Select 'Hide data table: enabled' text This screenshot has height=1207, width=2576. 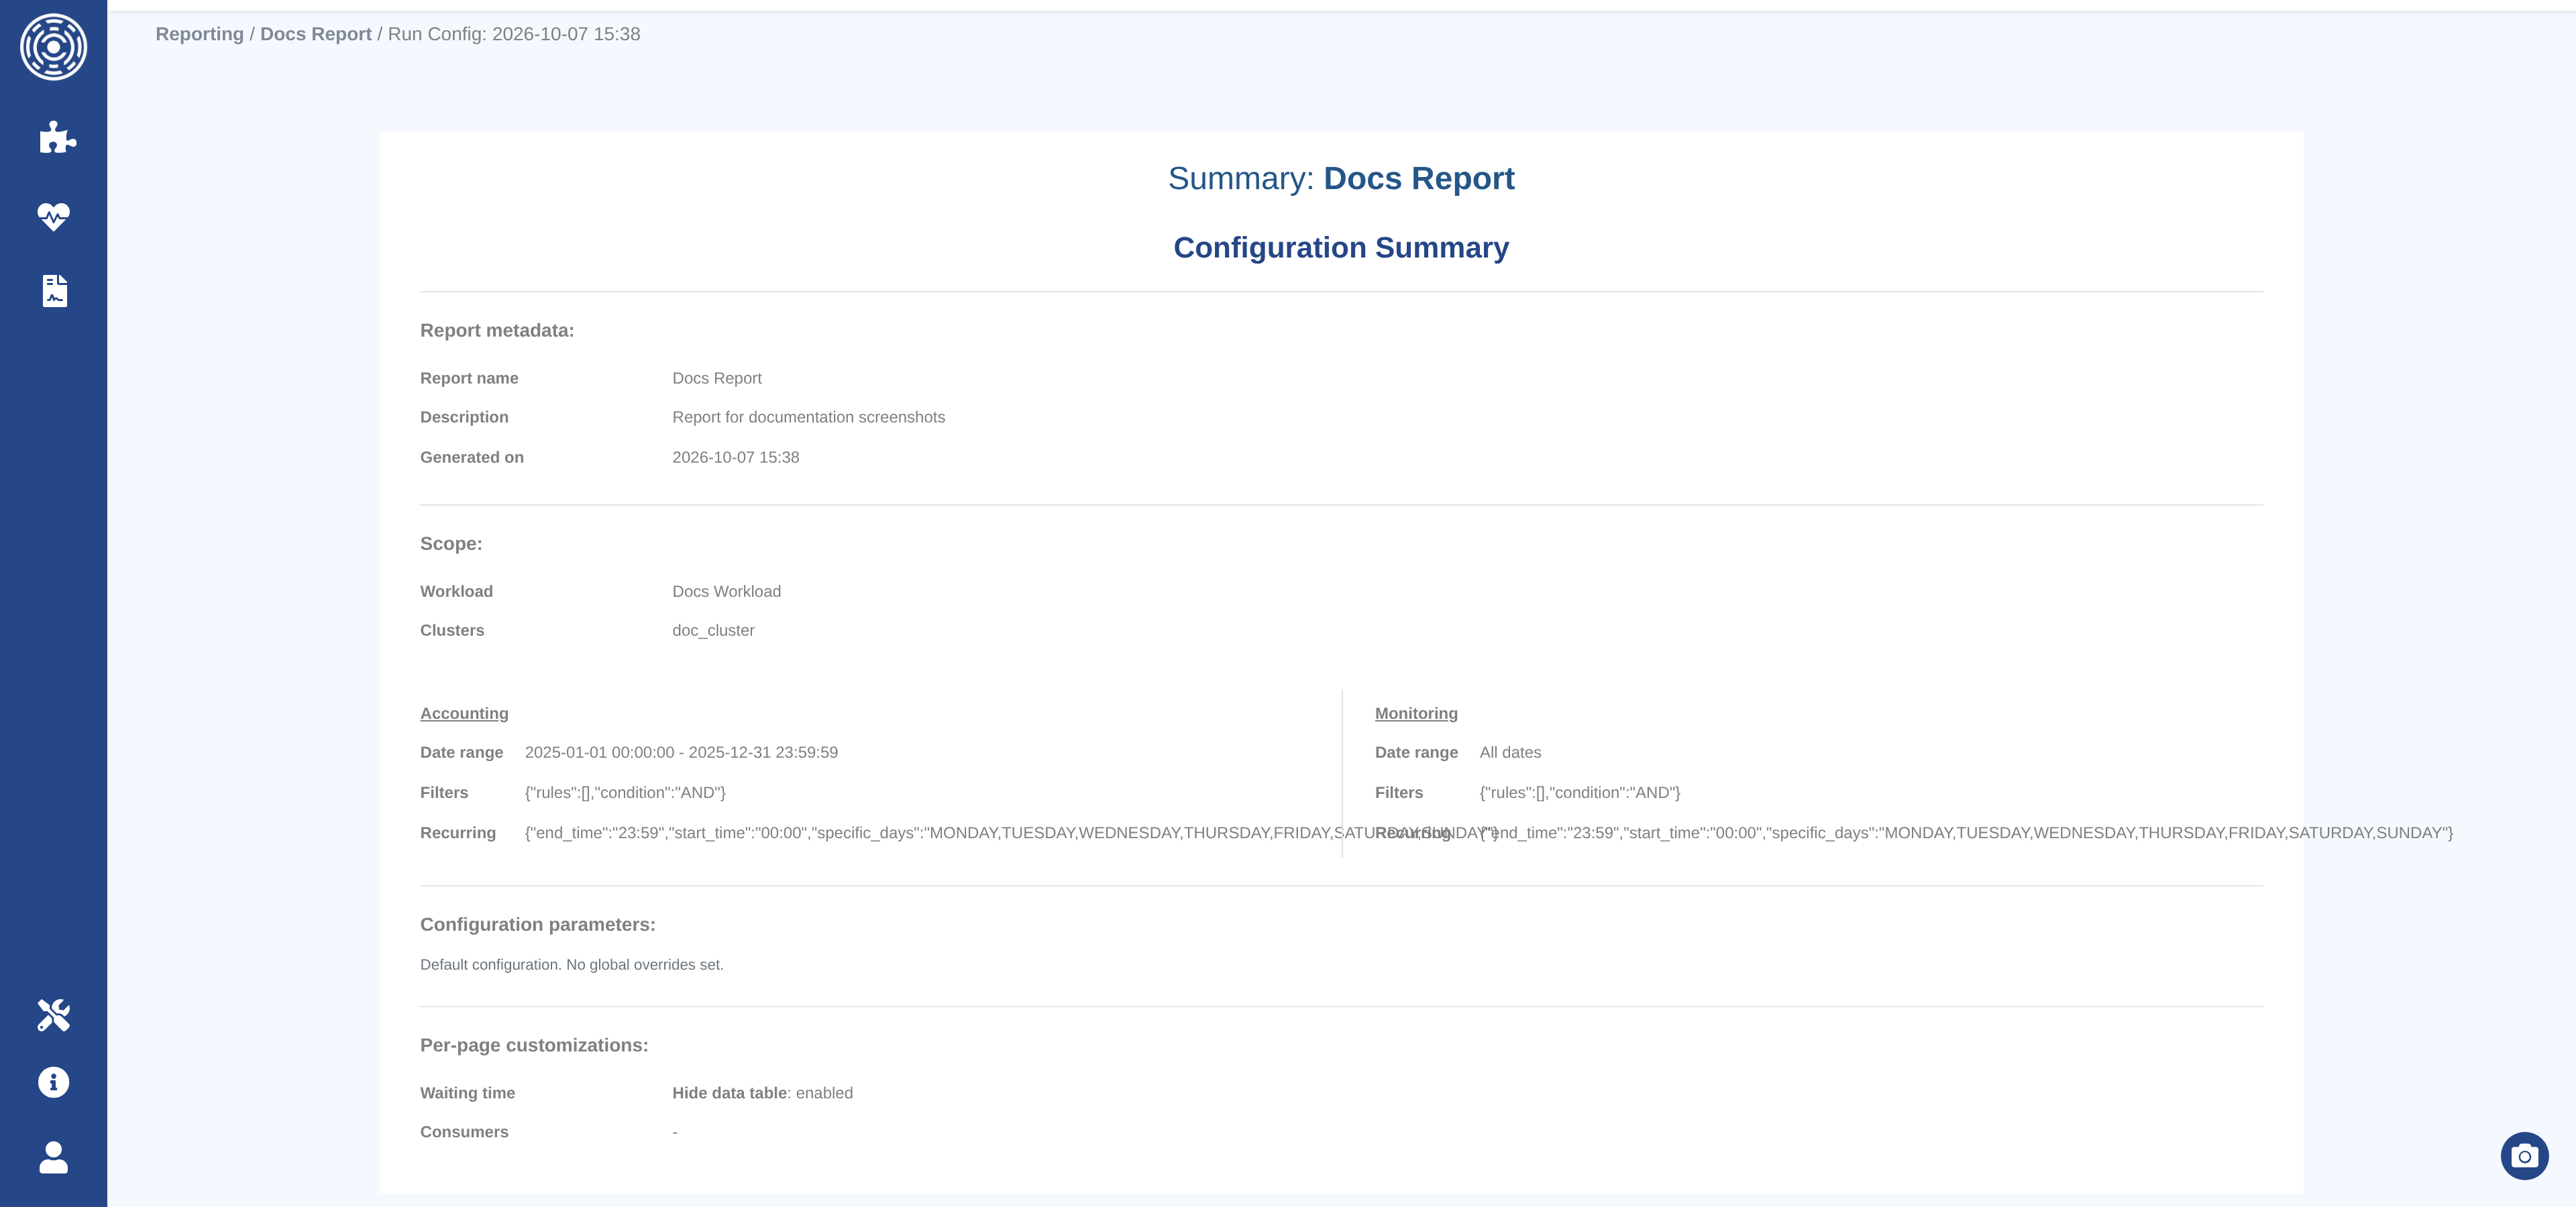pos(762,1093)
